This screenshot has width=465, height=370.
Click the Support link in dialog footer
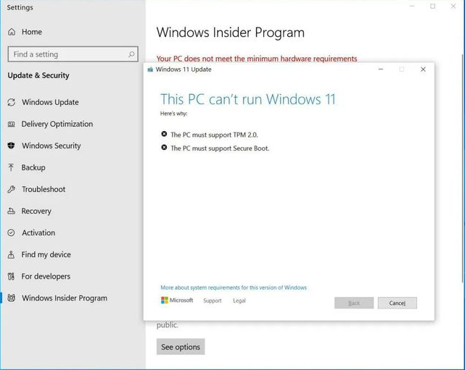[x=213, y=300]
